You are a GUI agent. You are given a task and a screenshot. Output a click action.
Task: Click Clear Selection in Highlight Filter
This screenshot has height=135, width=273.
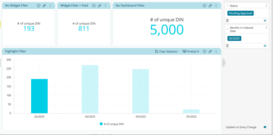coord(166,52)
